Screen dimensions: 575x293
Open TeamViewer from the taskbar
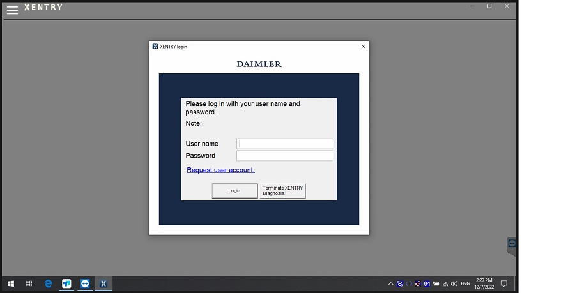(x=85, y=283)
